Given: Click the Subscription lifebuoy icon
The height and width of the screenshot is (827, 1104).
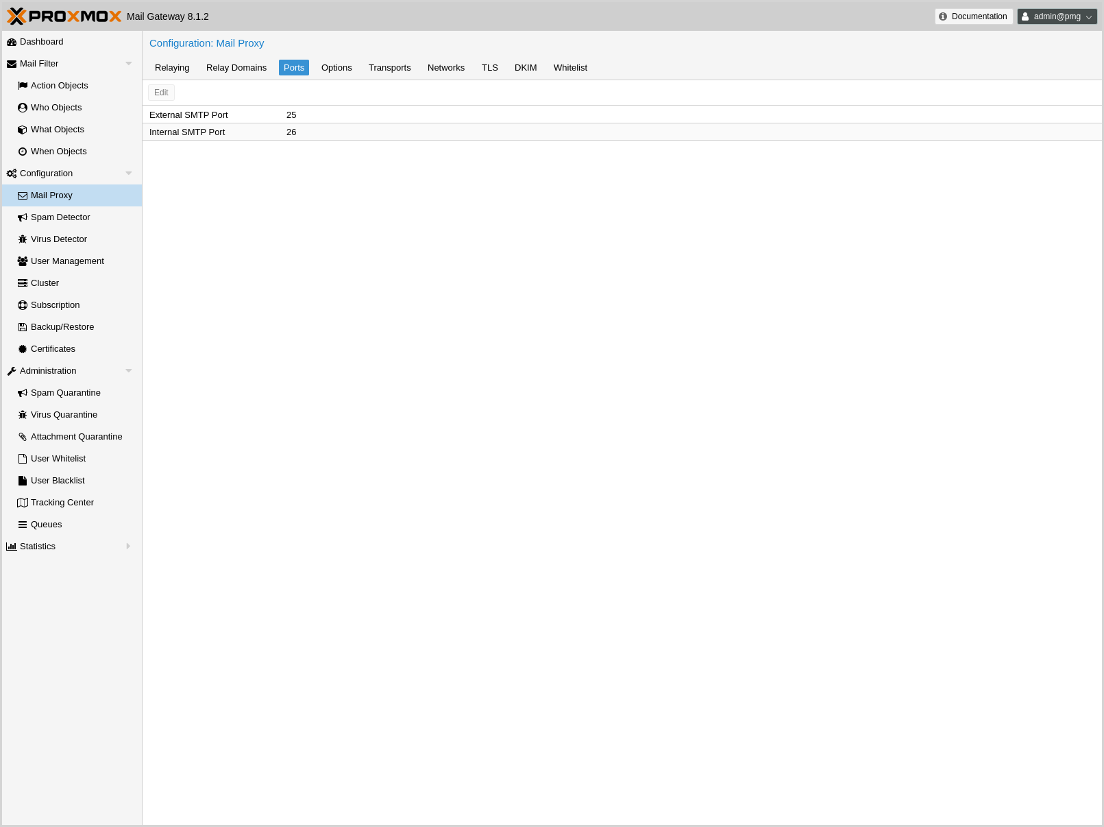Looking at the screenshot, I should 23,305.
